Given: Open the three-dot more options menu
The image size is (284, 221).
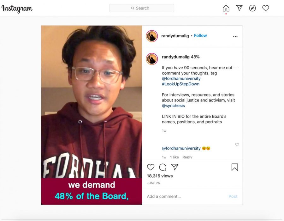Looking at the screenshot, I should click(x=235, y=36).
